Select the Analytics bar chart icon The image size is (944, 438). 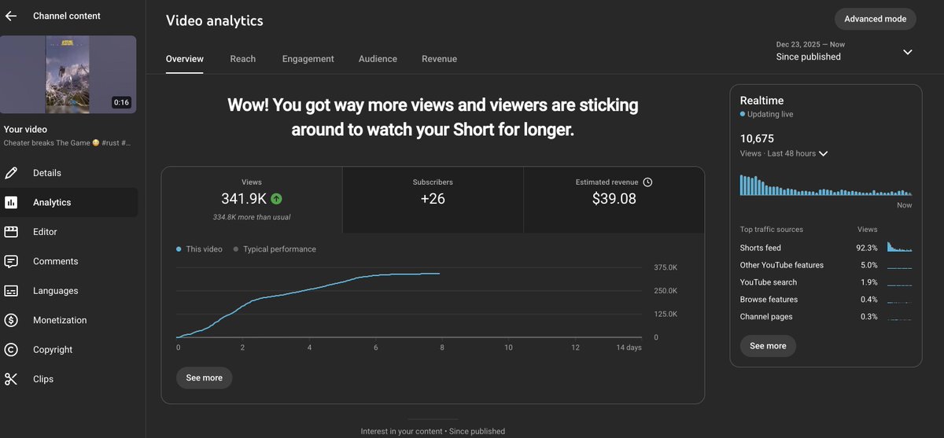[11, 202]
